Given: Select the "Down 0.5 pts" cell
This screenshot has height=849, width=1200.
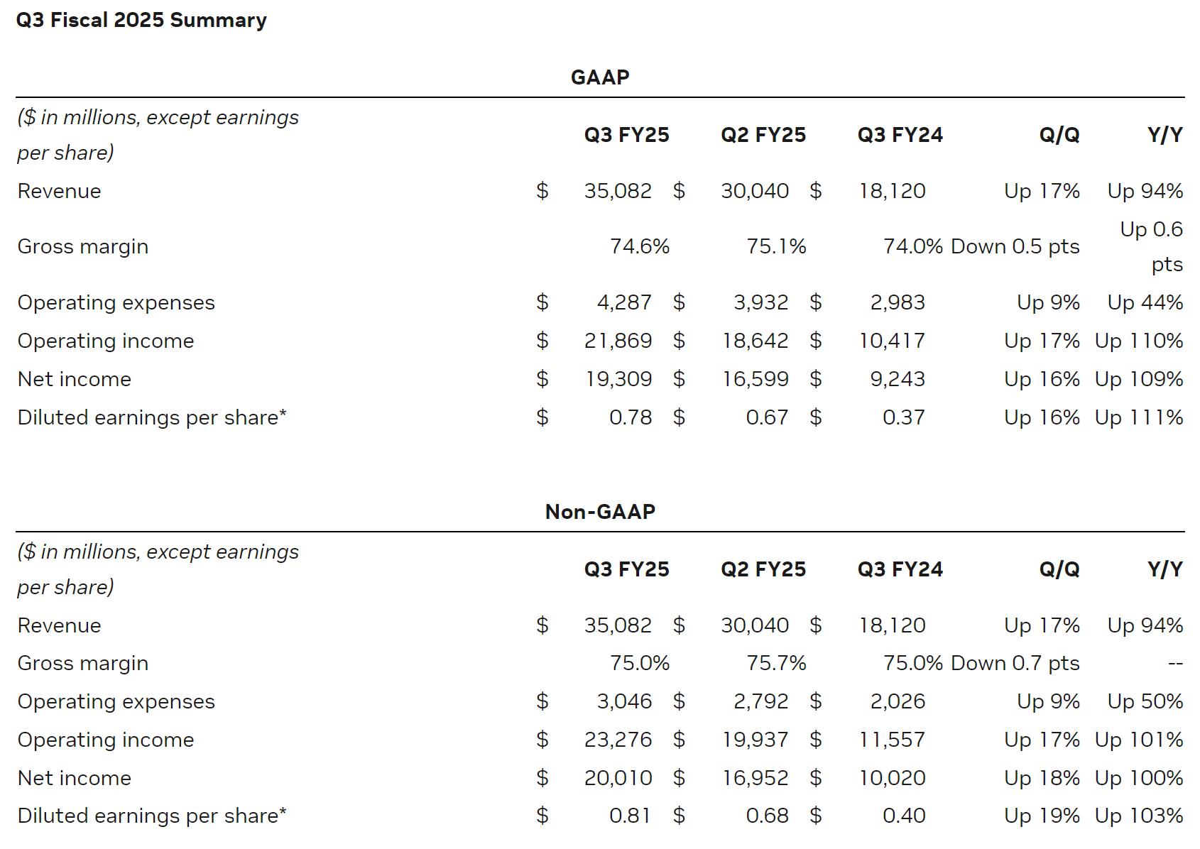Looking at the screenshot, I should (x=1015, y=246).
